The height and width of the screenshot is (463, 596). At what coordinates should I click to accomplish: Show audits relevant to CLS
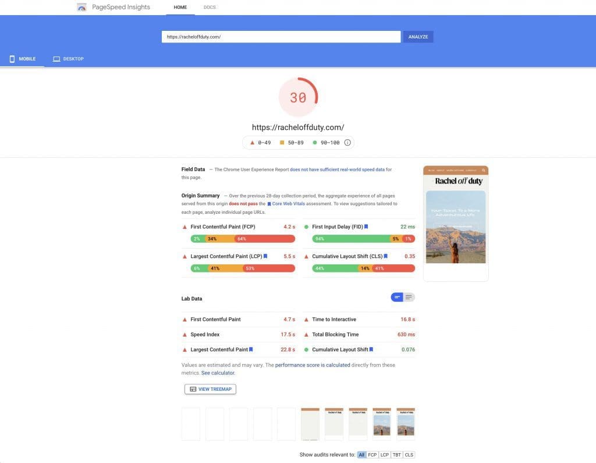coord(409,455)
